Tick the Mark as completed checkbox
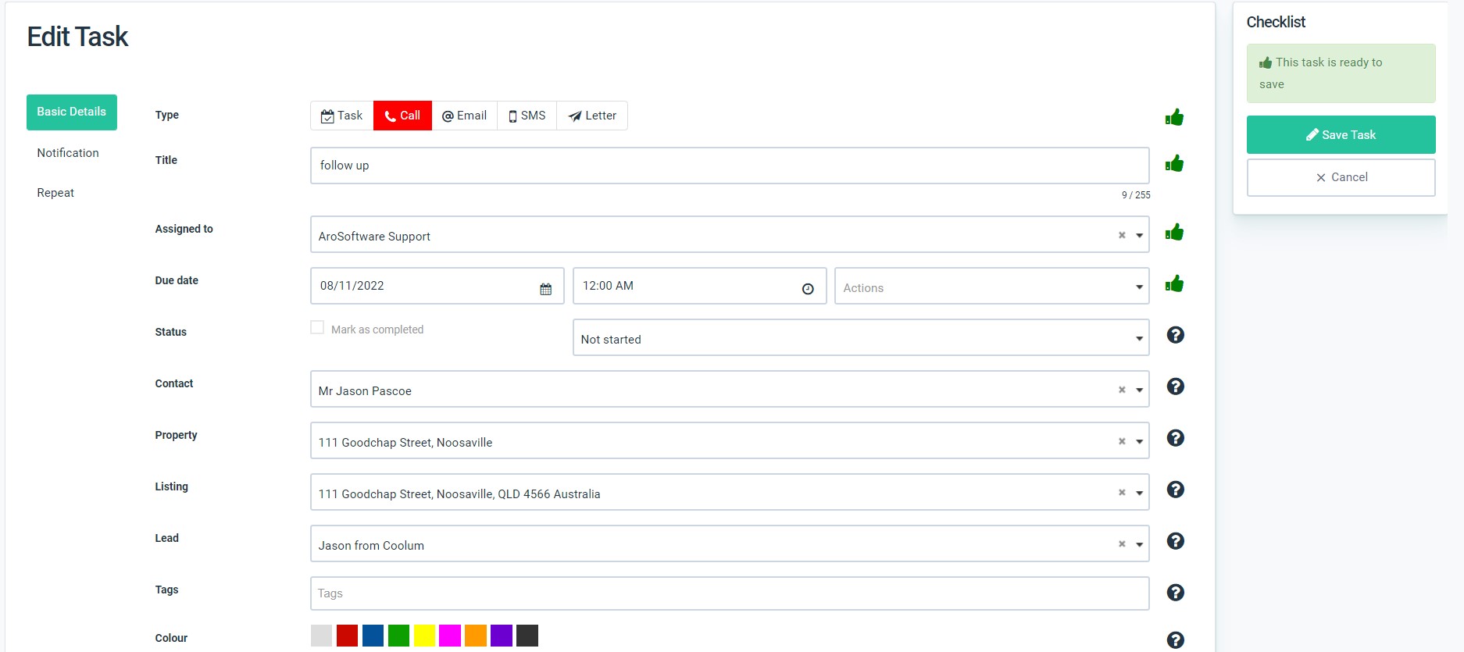1464x652 pixels. (x=317, y=328)
